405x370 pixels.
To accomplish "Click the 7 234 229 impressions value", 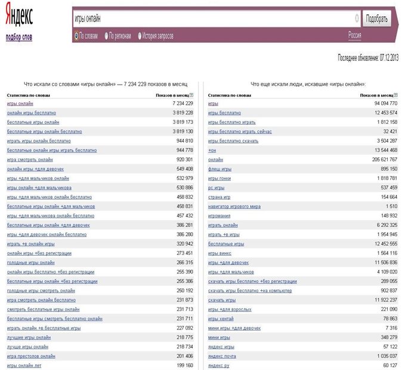I will point(183,103).
